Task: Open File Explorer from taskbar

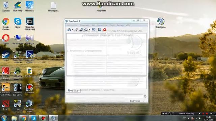Action: click(14, 118)
